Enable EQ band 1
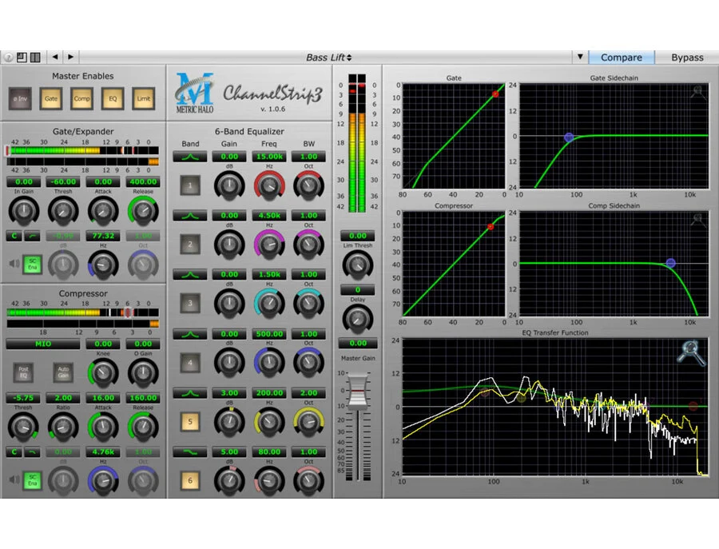 coord(190,186)
